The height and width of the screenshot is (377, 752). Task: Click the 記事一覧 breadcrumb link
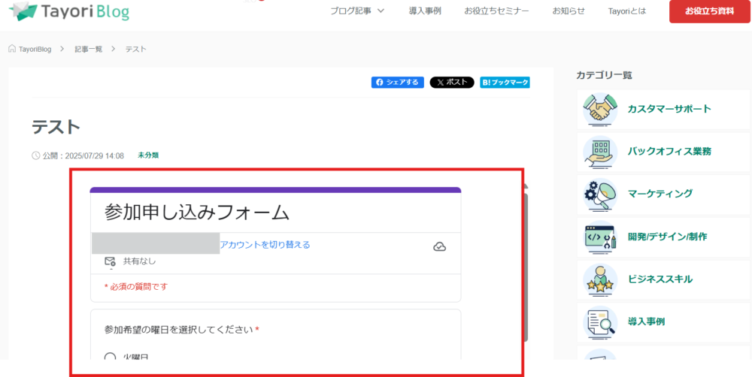pos(88,49)
